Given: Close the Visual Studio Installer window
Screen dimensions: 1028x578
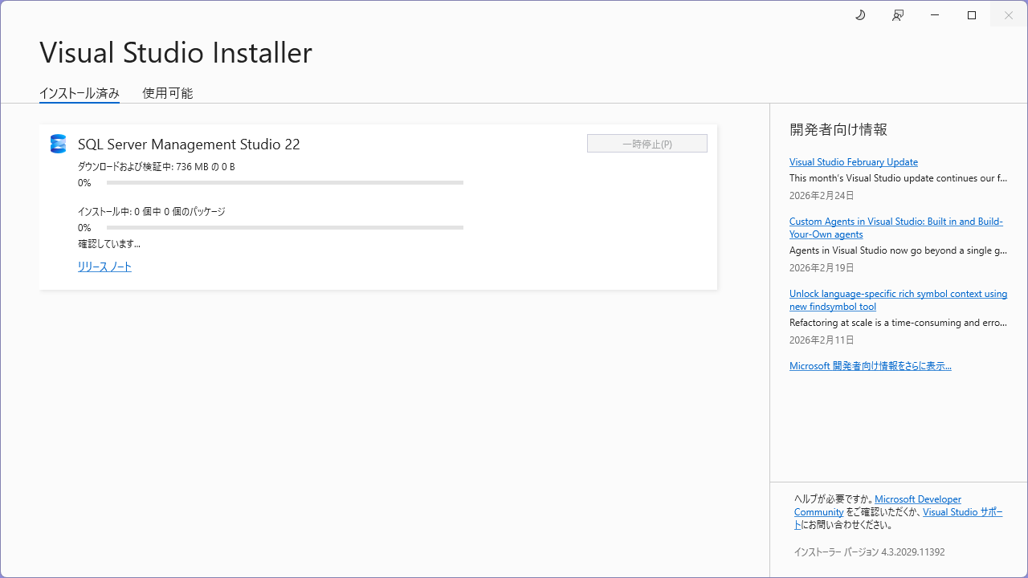Looking at the screenshot, I should (1009, 15).
